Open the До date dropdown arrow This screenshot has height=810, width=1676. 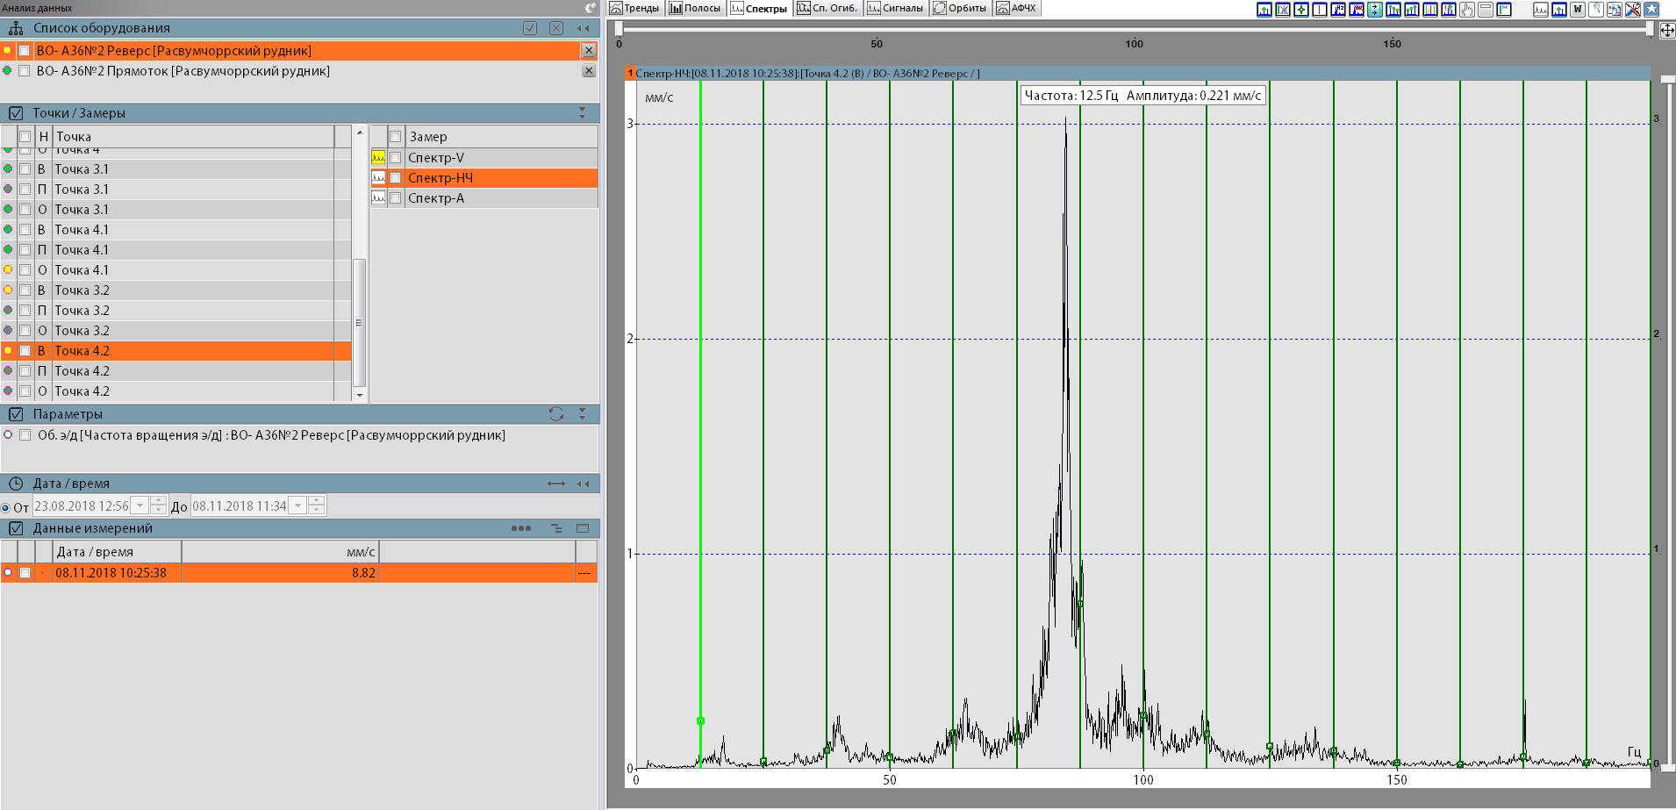tap(298, 506)
